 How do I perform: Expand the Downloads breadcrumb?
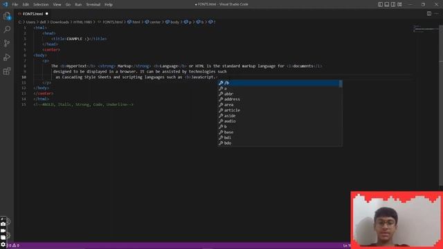pos(60,22)
